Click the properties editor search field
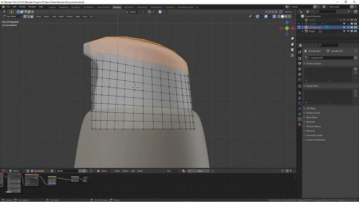Viewport: 359px width, 202px height. pos(328,45)
